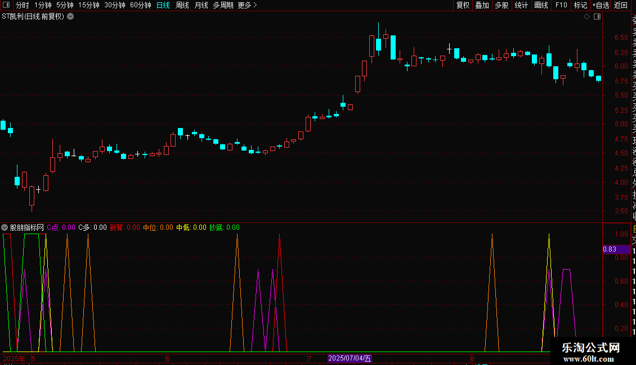636x365 pixels.
Task: Expand the 更多 periods menu
Action: coord(248,5)
